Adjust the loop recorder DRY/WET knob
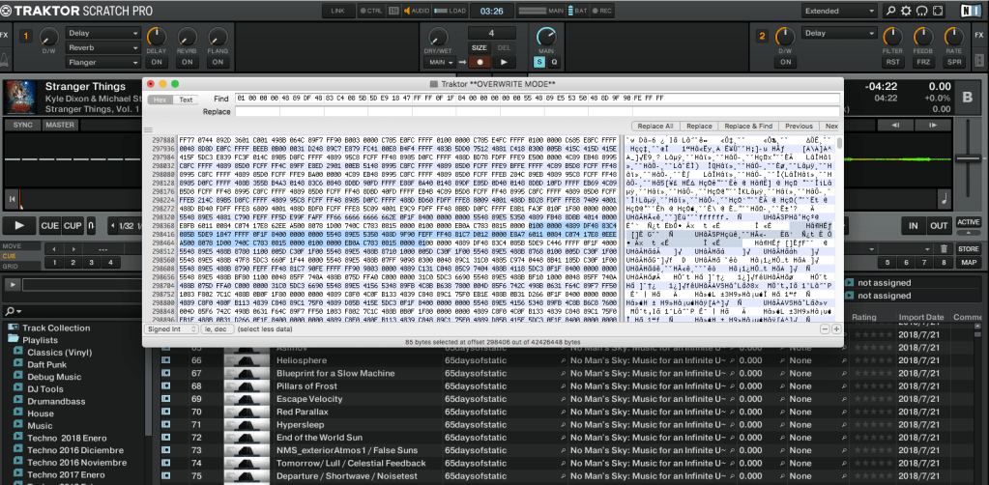The width and height of the screenshot is (989, 485). tap(438, 38)
